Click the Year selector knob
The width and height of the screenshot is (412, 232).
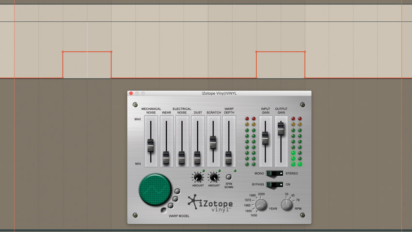[x=261, y=205]
